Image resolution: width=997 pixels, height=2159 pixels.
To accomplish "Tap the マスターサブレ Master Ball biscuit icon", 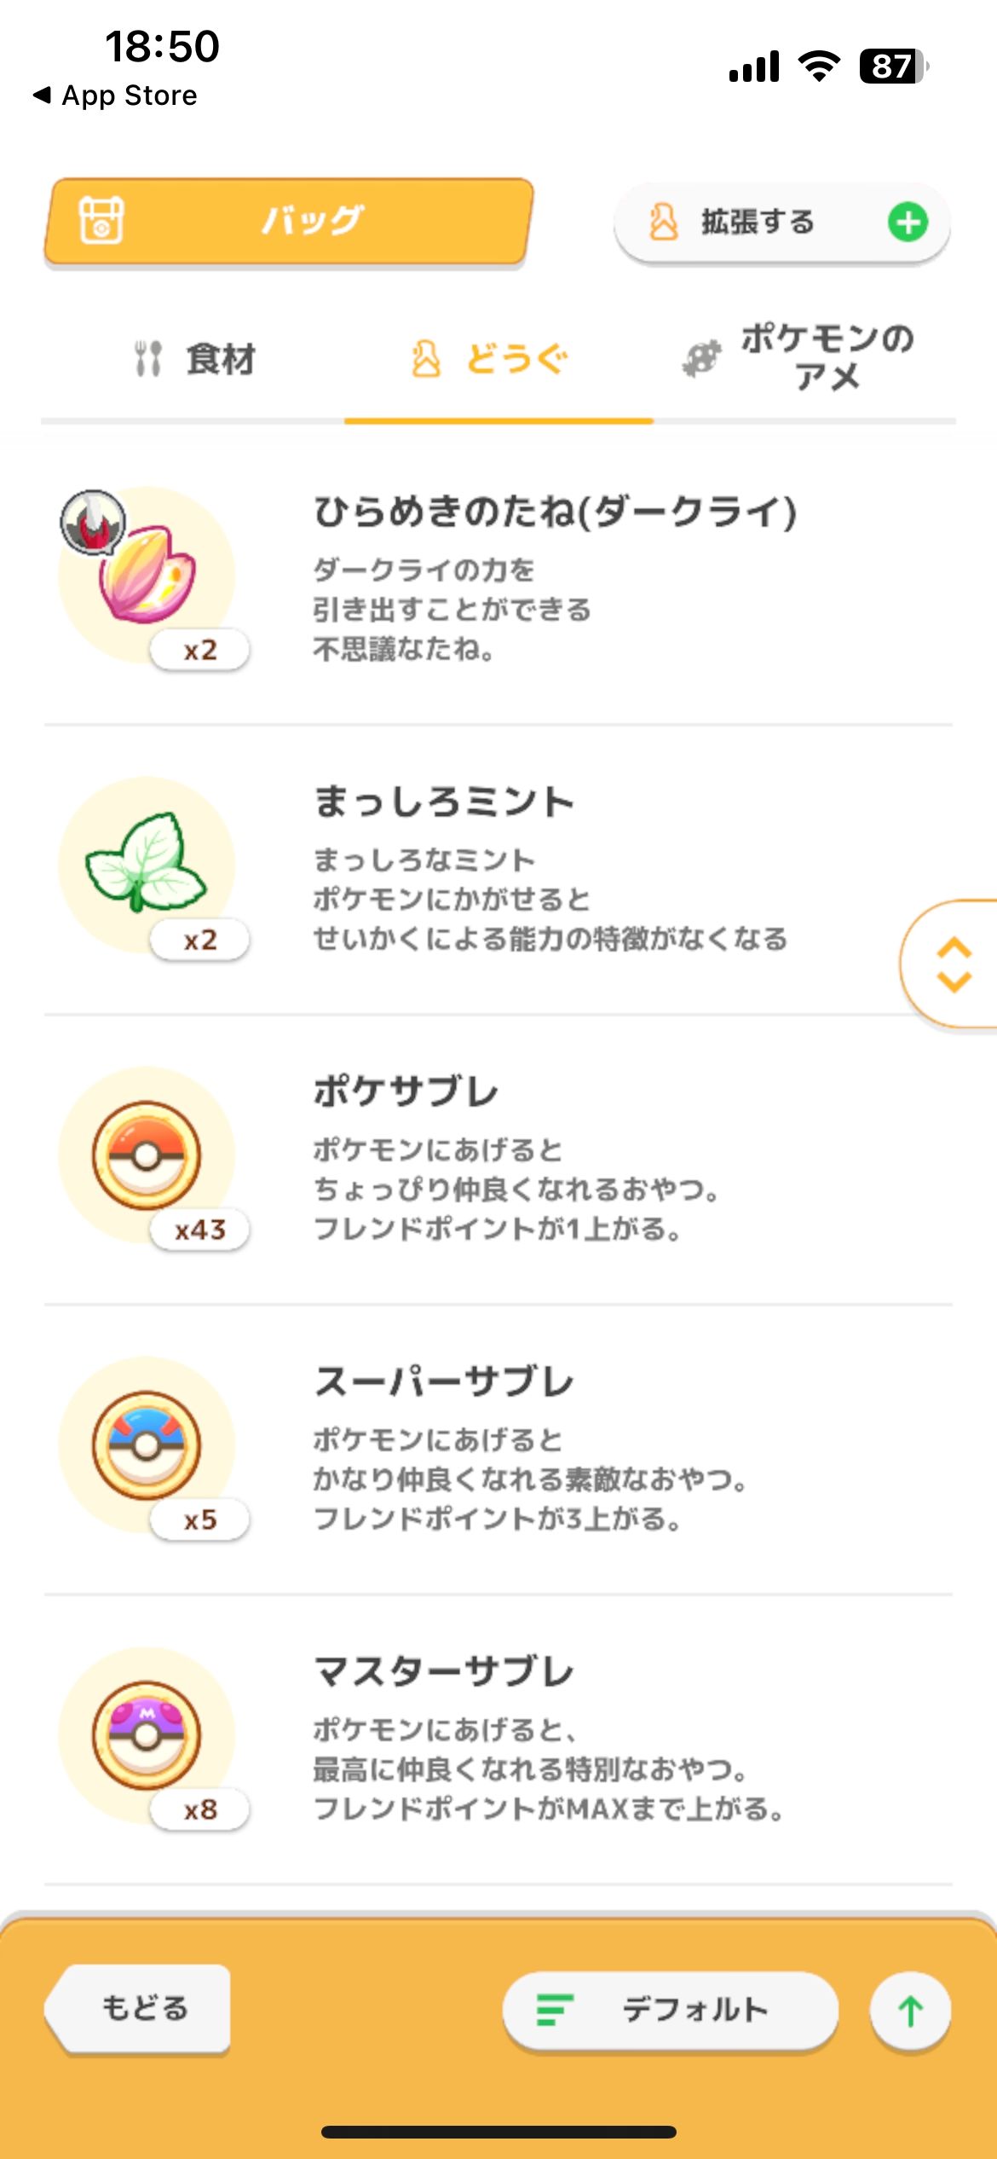I will point(147,1734).
